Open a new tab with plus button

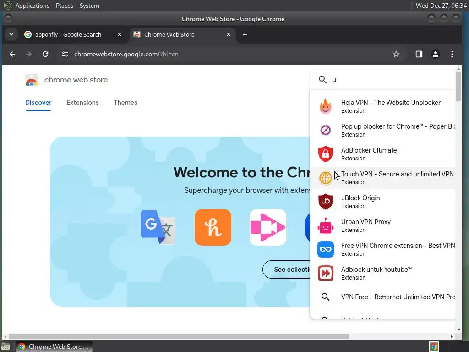click(x=245, y=34)
